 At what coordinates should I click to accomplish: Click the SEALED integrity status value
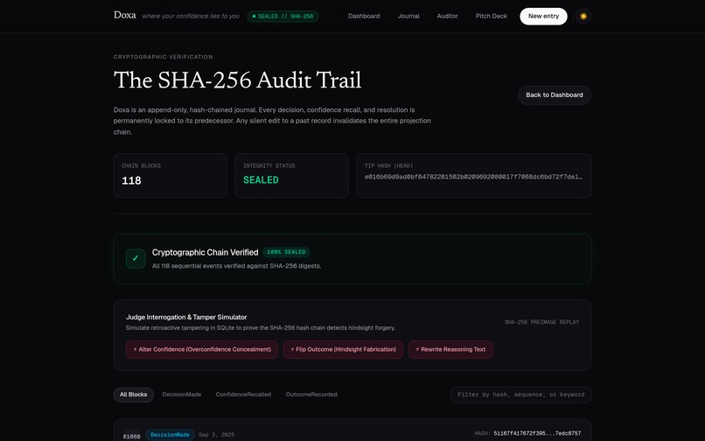[x=261, y=180]
